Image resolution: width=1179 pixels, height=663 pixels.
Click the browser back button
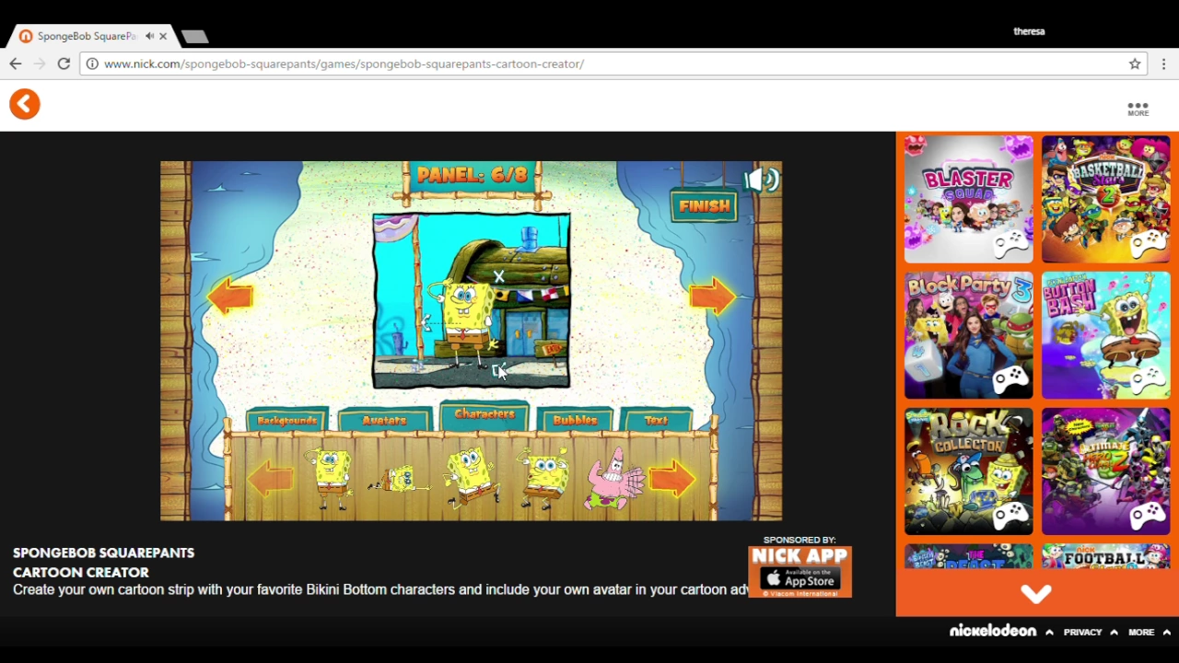point(16,64)
